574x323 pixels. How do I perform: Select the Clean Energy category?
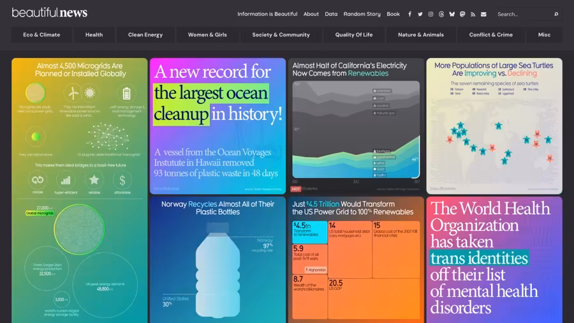[145, 35]
